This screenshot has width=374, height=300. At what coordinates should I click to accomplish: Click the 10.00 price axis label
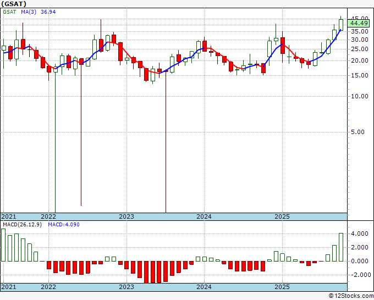coord(360,96)
